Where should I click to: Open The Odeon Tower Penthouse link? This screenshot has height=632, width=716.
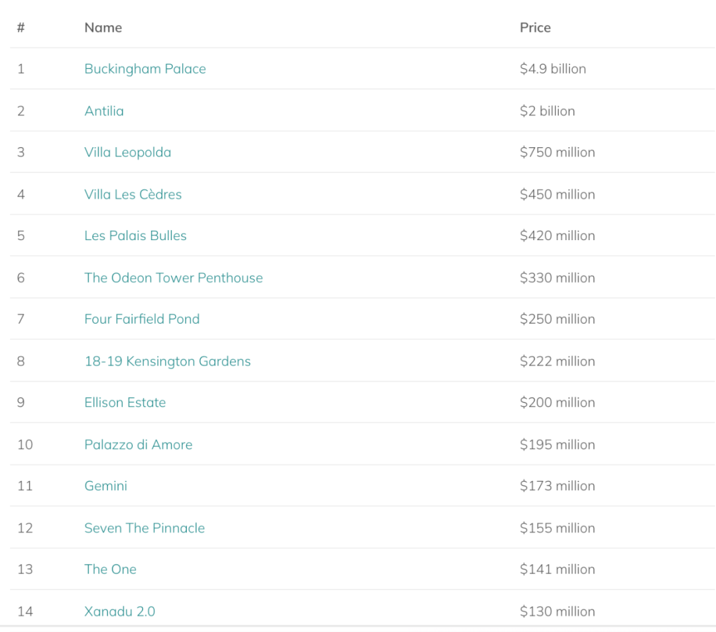pos(173,278)
